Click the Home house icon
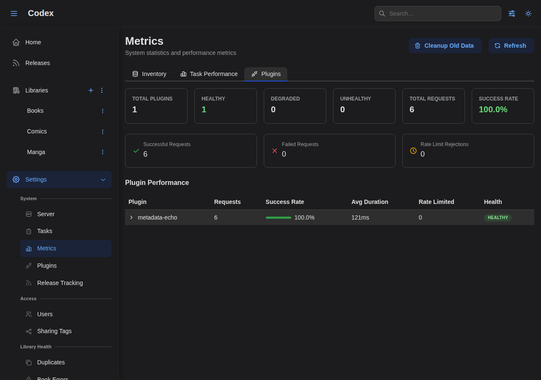Image resolution: width=541 pixels, height=380 pixels. click(x=16, y=42)
